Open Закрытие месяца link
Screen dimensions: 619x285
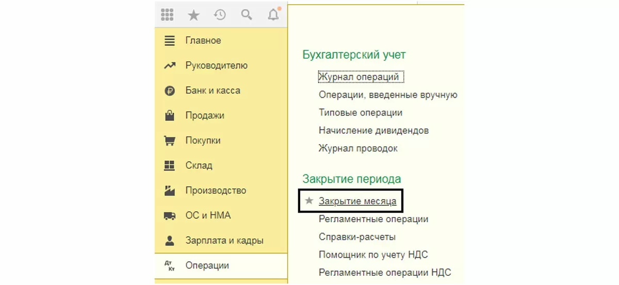357,201
